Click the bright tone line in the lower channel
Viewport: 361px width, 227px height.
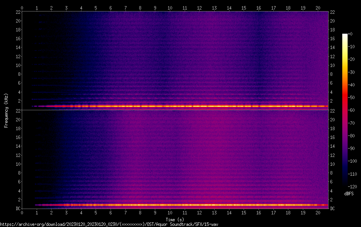(191, 205)
